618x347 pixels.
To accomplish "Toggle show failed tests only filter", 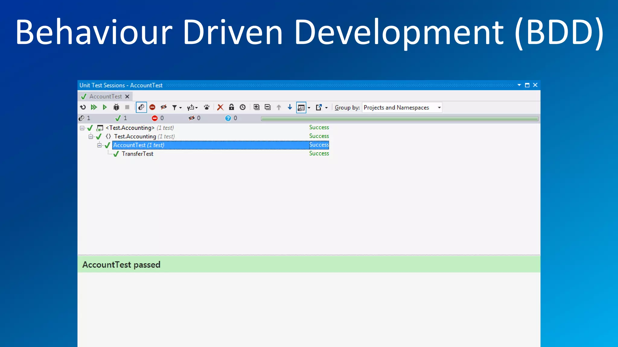I will [x=152, y=107].
